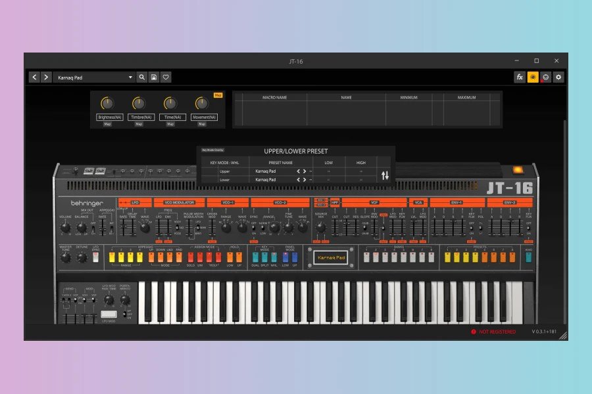Mark the preset as favorite with the heart icon

pos(166,77)
